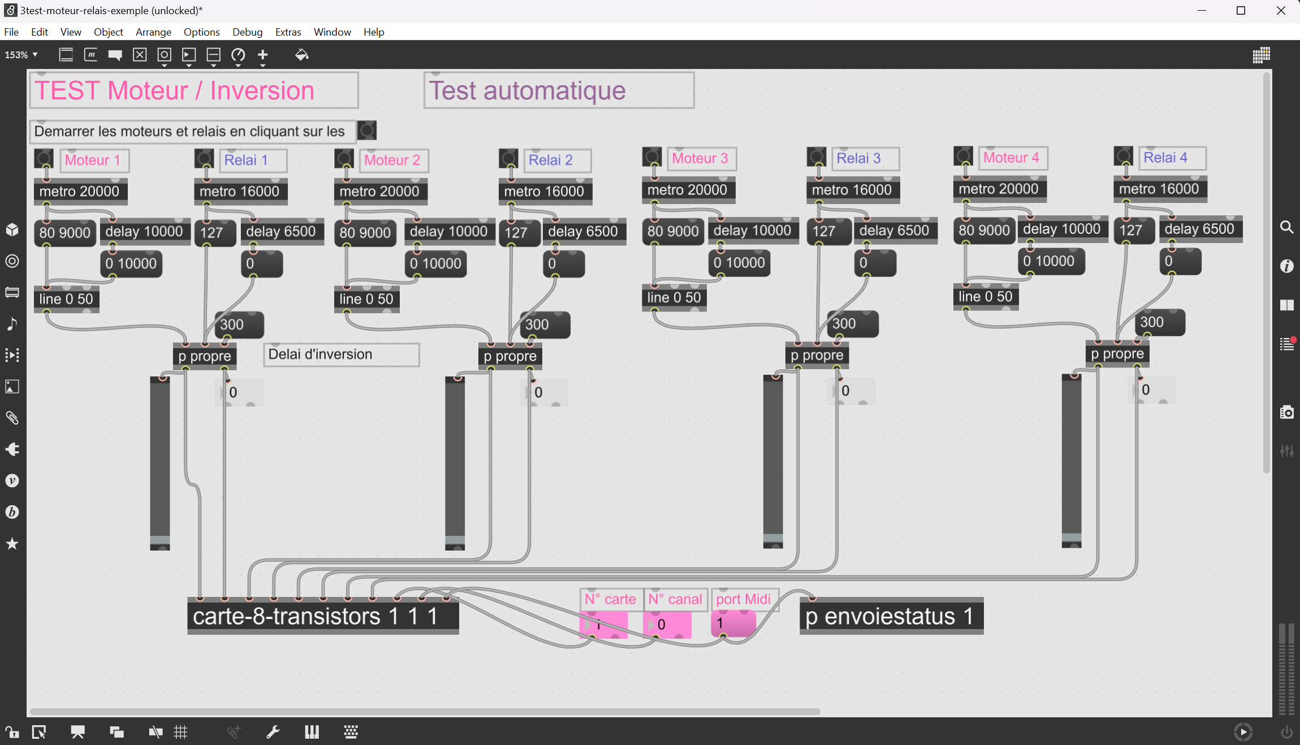
Task: Click the vertical slider below Moteur 1
Action: [160, 463]
